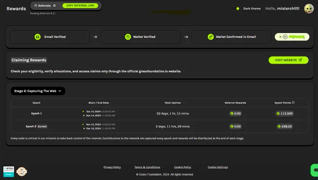Click the Wallet Confirmed in Email icon
This screenshot has height=180, width=318.
coord(211,37)
